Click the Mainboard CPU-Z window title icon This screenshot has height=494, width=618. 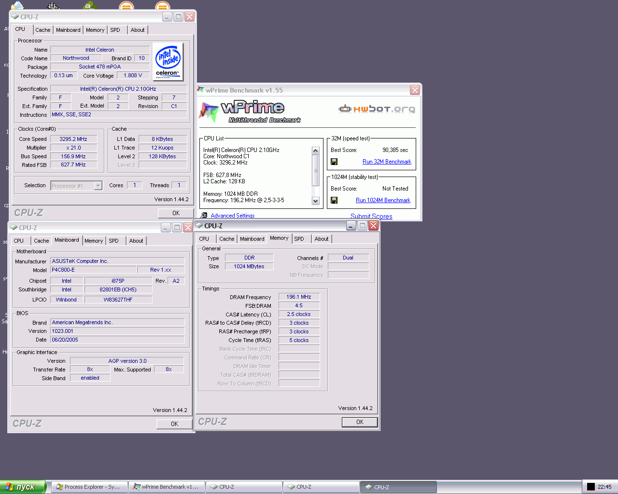pos(14,227)
